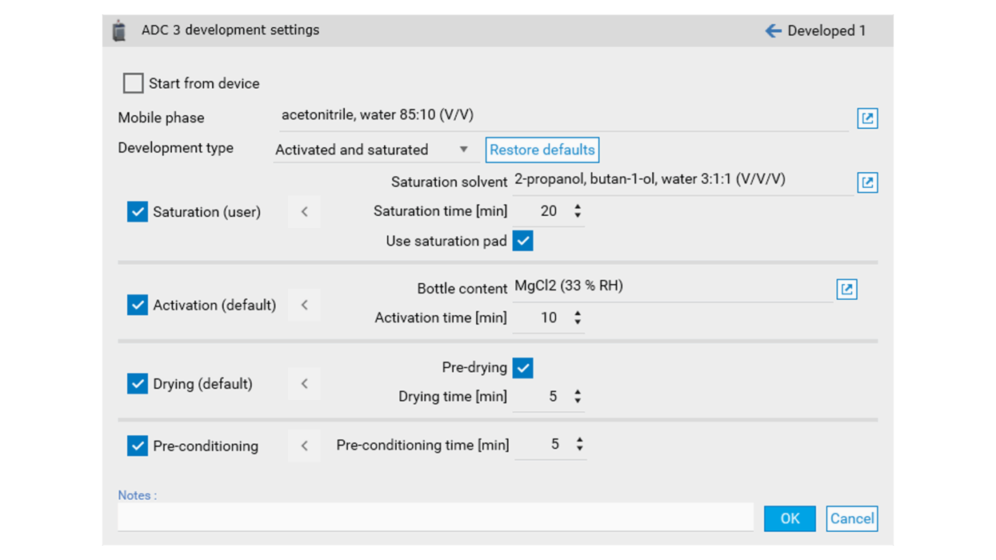This screenshot has width=996, height=560.
Task: Open the Development type dropdown
Action: [x=463, y=150]
